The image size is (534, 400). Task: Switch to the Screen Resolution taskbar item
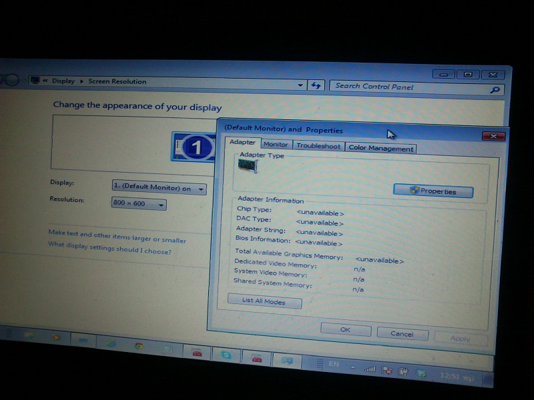(x=286, y=361)
